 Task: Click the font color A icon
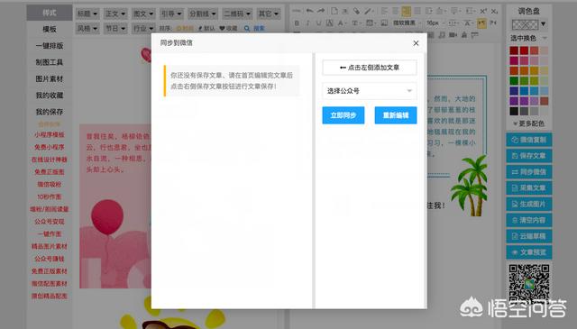point(342,23)
